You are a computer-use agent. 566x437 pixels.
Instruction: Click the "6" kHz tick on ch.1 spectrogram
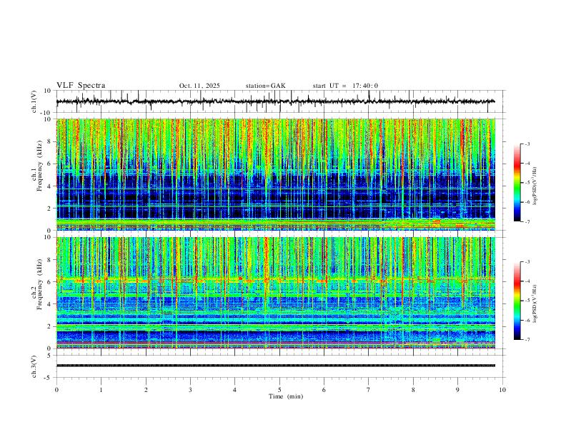coord(49,164)
